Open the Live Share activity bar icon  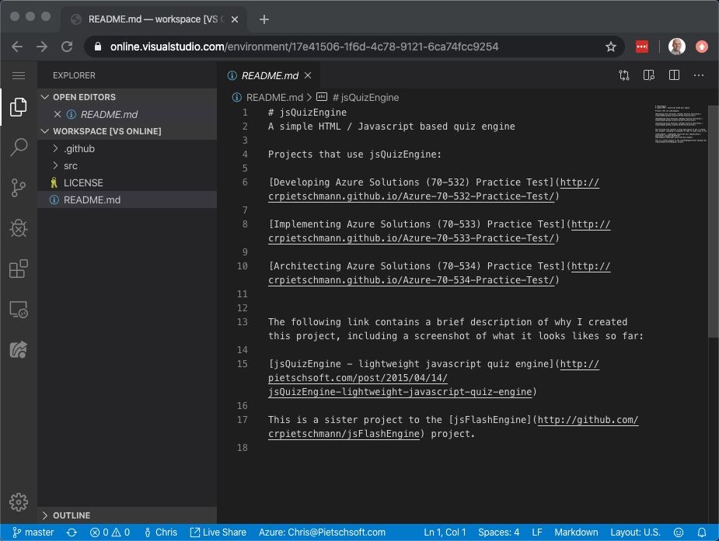tap(19, 349)
